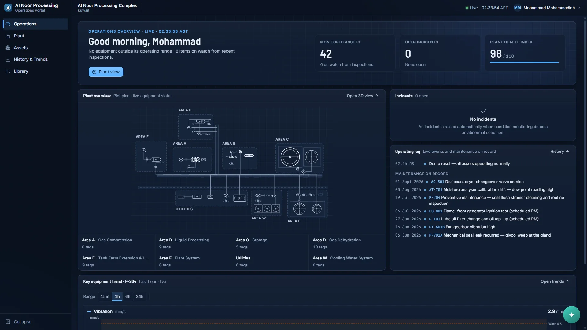Switch trend range to 6h
Image resolution: width=587 pixels, height=330 pixels.
tap(128, 297)
